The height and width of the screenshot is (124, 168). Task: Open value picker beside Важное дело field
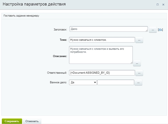click(138, 82)
